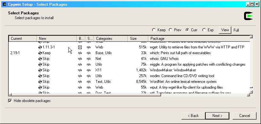This screenshot has width=261, height=124.
Task: Toggle the Skip cycle icon for wodim
Action: tap(40, 76)
